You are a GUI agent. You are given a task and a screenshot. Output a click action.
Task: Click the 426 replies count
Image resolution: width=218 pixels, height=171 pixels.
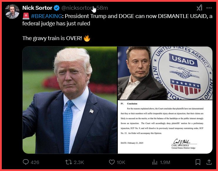point(35,162)
